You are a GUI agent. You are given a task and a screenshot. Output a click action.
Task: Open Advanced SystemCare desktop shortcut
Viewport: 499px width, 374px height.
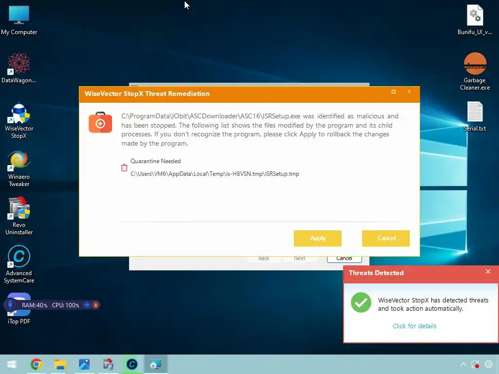(x=19, y=264)
